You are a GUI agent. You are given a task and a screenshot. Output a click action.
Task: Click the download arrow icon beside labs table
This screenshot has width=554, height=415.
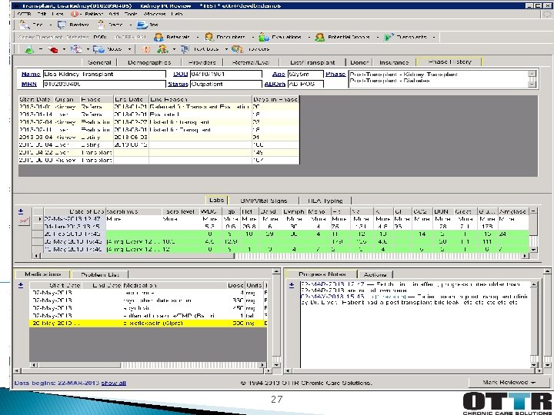click(22, 211)
